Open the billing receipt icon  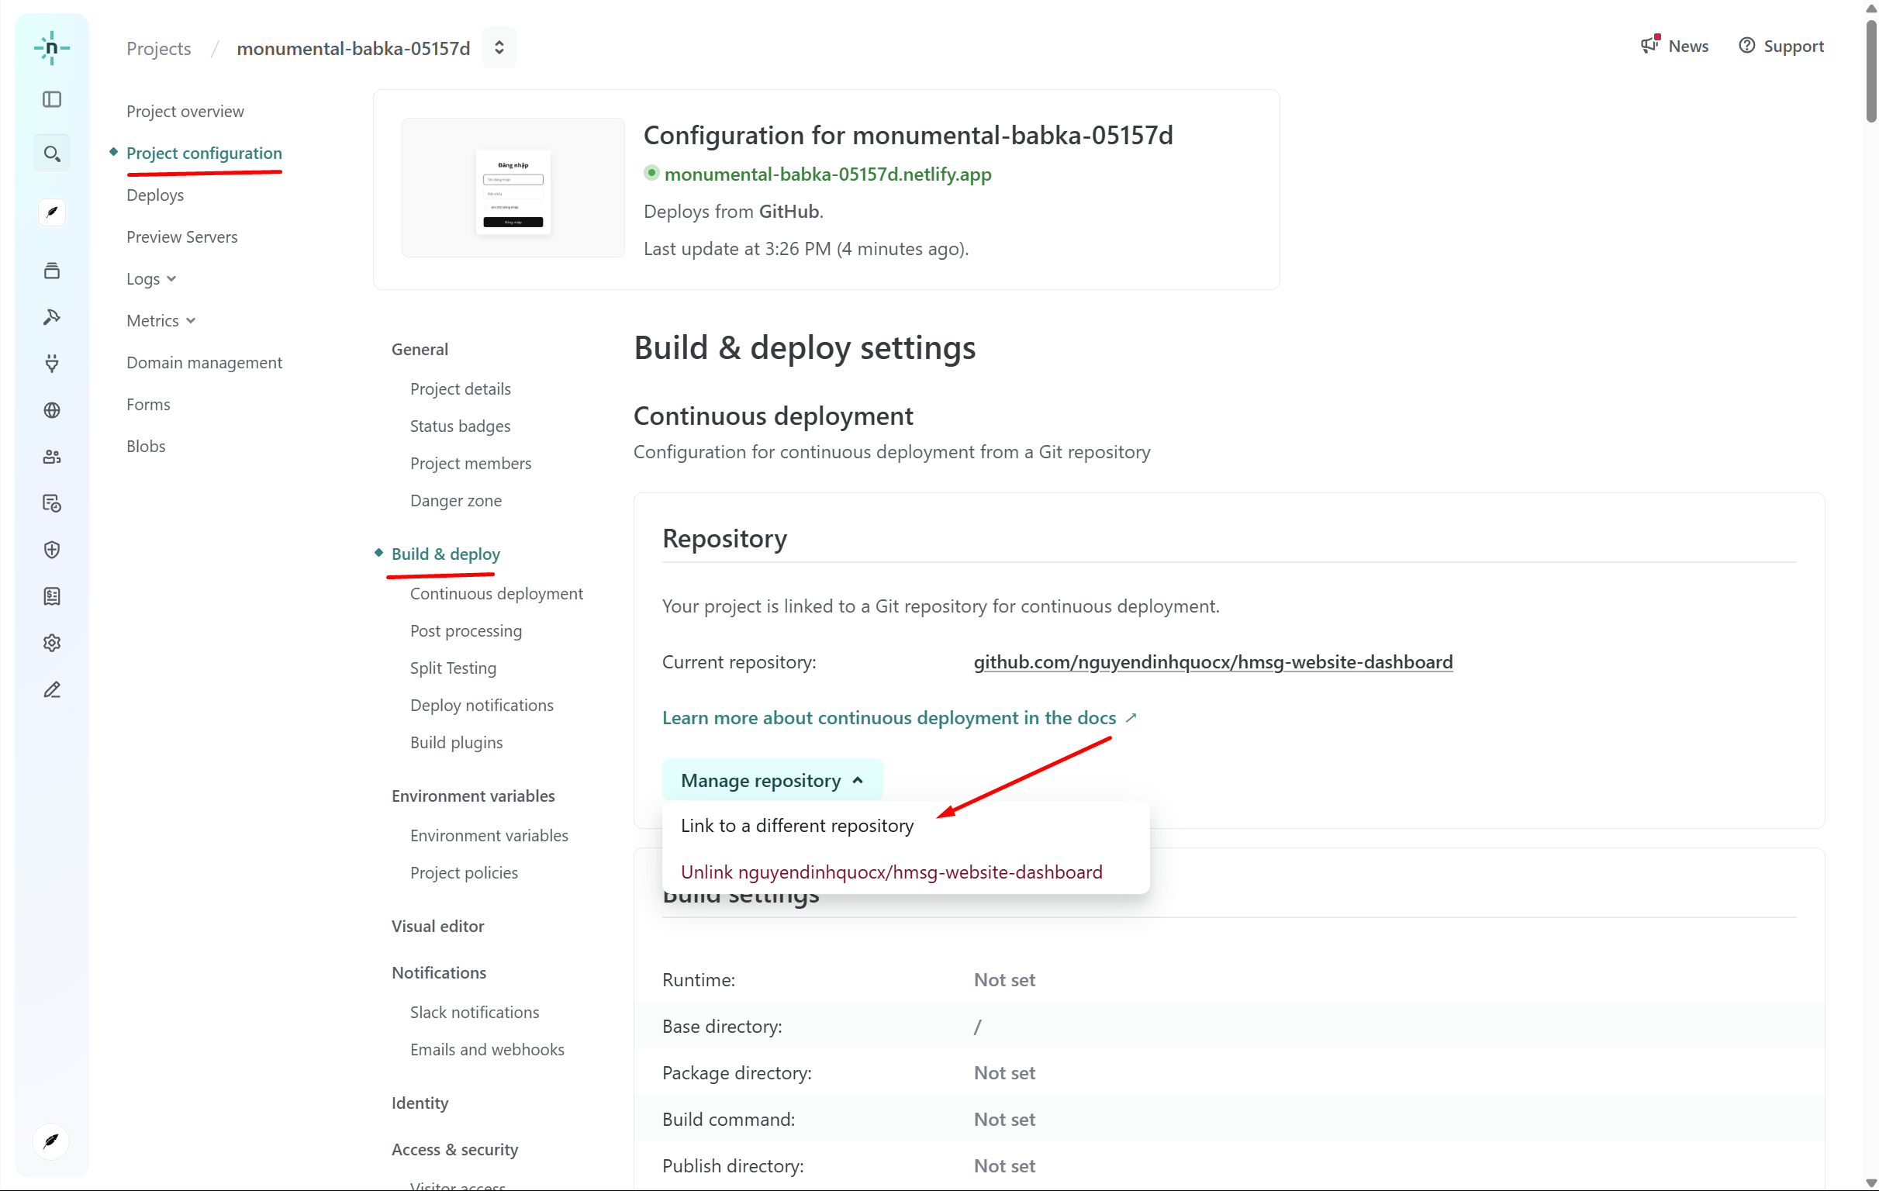point(51,596)
